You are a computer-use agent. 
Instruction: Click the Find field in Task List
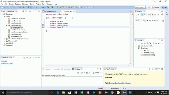(x=140, y=21)
